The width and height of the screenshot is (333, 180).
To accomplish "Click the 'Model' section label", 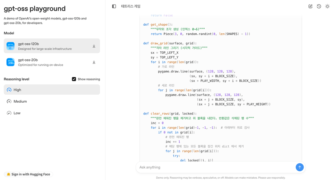I will [x=9, y=33].
